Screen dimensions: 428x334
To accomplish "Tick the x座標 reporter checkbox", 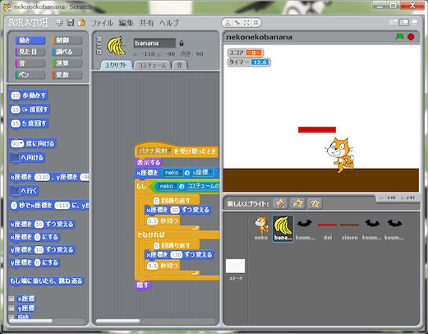I will coord(12,299).
